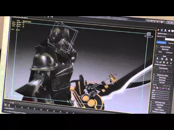Expand the Keyframing Tools rollout

(160, 103)
